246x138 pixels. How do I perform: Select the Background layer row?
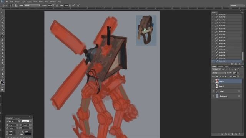pyautogui.click(x=226, y=96)
